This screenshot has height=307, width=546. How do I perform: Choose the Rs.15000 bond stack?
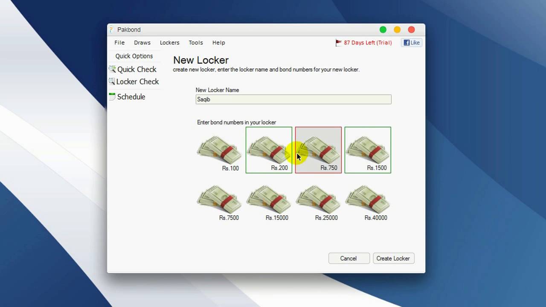point(269,200)
